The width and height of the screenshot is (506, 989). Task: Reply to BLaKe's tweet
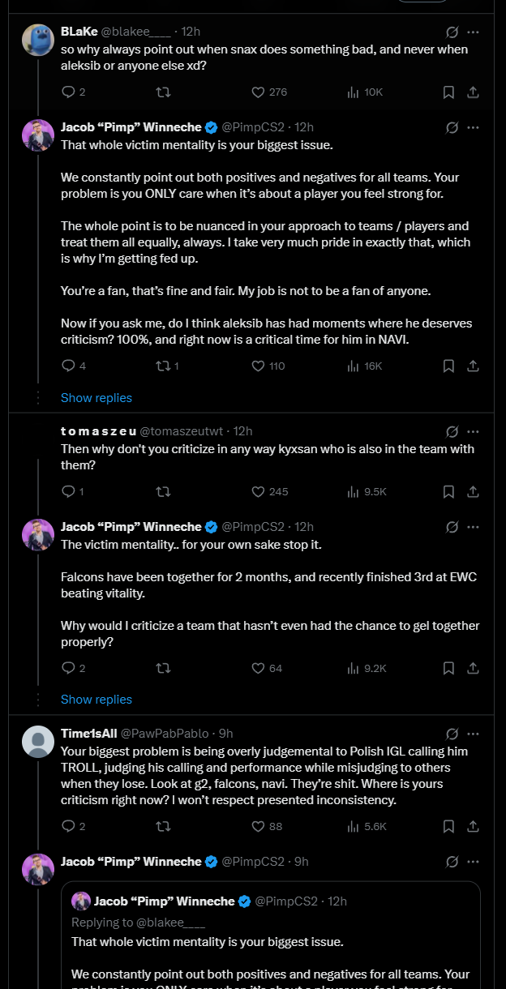[x=68, y=92]
